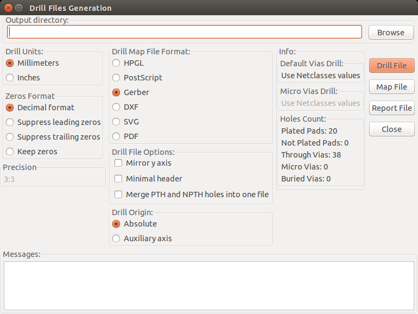This screenshot has width=418, height=314.
Task: Focus the Output directory text field
Action: [x=185, y=32]
